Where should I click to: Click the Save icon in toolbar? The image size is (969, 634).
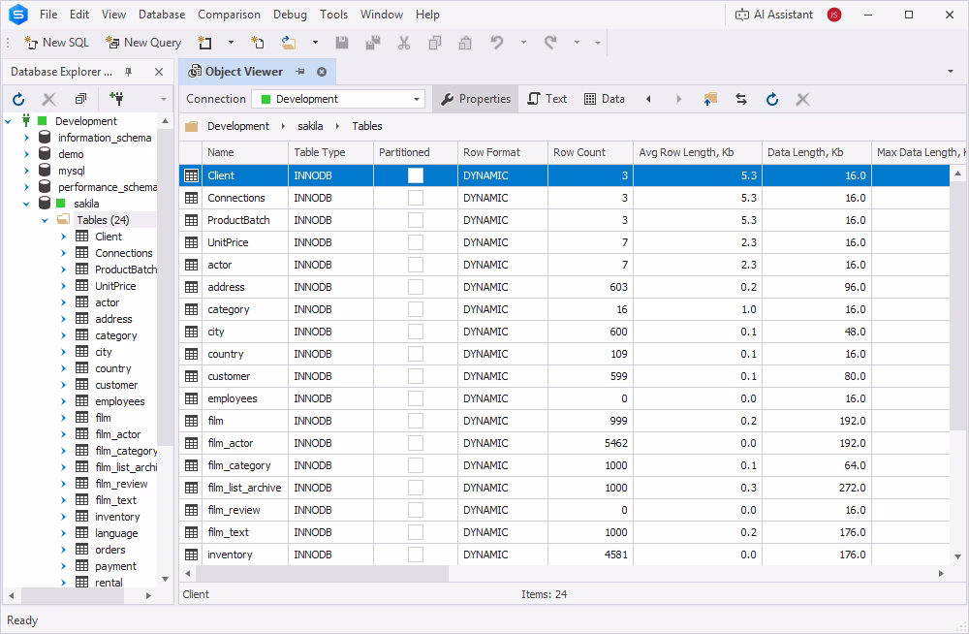(342, 42)
